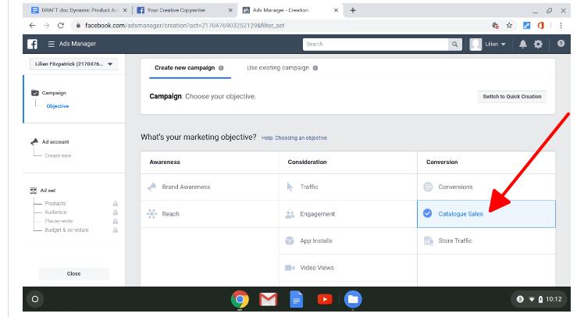The width and height of the screenshot is (584, 317).
Task: Click the Consideration column header
Action: [x=307, y=162]
